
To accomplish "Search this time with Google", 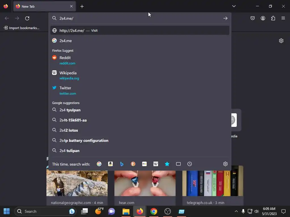I will tap(99, 164).
